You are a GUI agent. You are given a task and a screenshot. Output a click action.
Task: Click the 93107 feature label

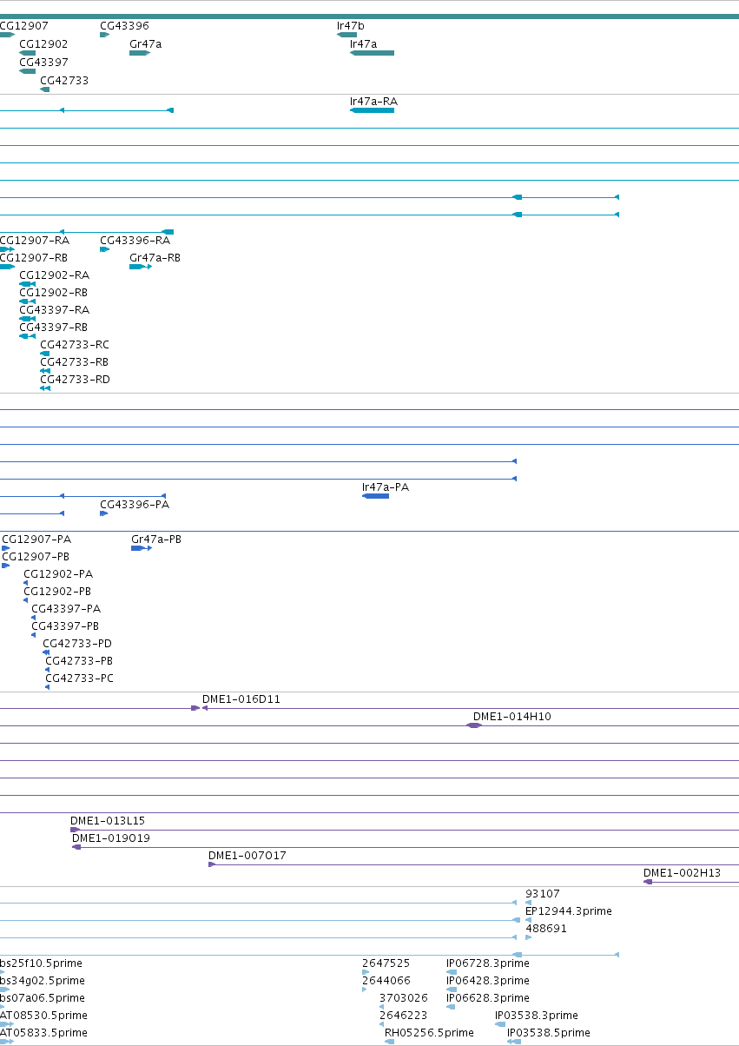pyautogui.click(x=543, y=893)
